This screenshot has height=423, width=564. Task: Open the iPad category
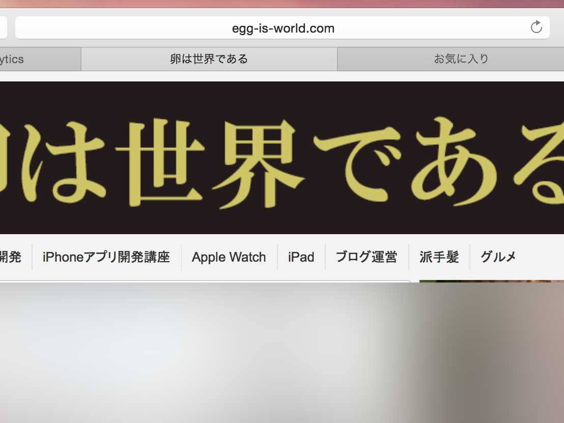(301, 257)
